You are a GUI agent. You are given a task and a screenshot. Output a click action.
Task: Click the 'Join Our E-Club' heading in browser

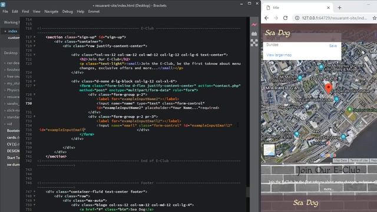[x=329, y=170]
